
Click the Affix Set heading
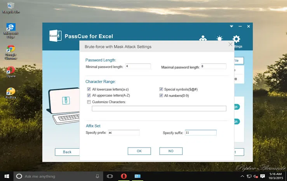pyautogui.click(x=93, y=126)
